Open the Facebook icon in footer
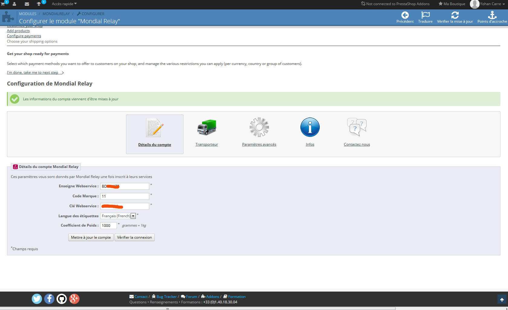The image size is (508, 310). coord(49,299)
